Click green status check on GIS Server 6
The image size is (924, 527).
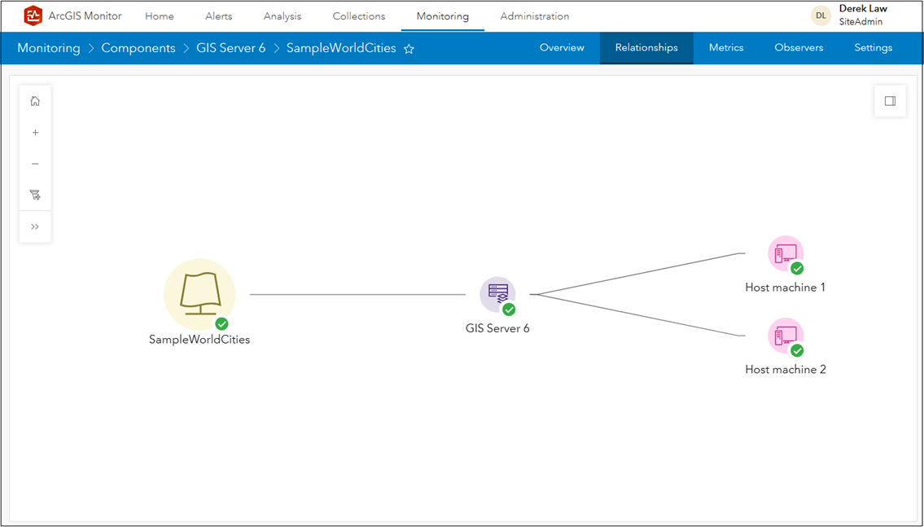(509, 310)
